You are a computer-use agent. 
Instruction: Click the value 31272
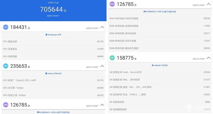(x=207, y=80)
